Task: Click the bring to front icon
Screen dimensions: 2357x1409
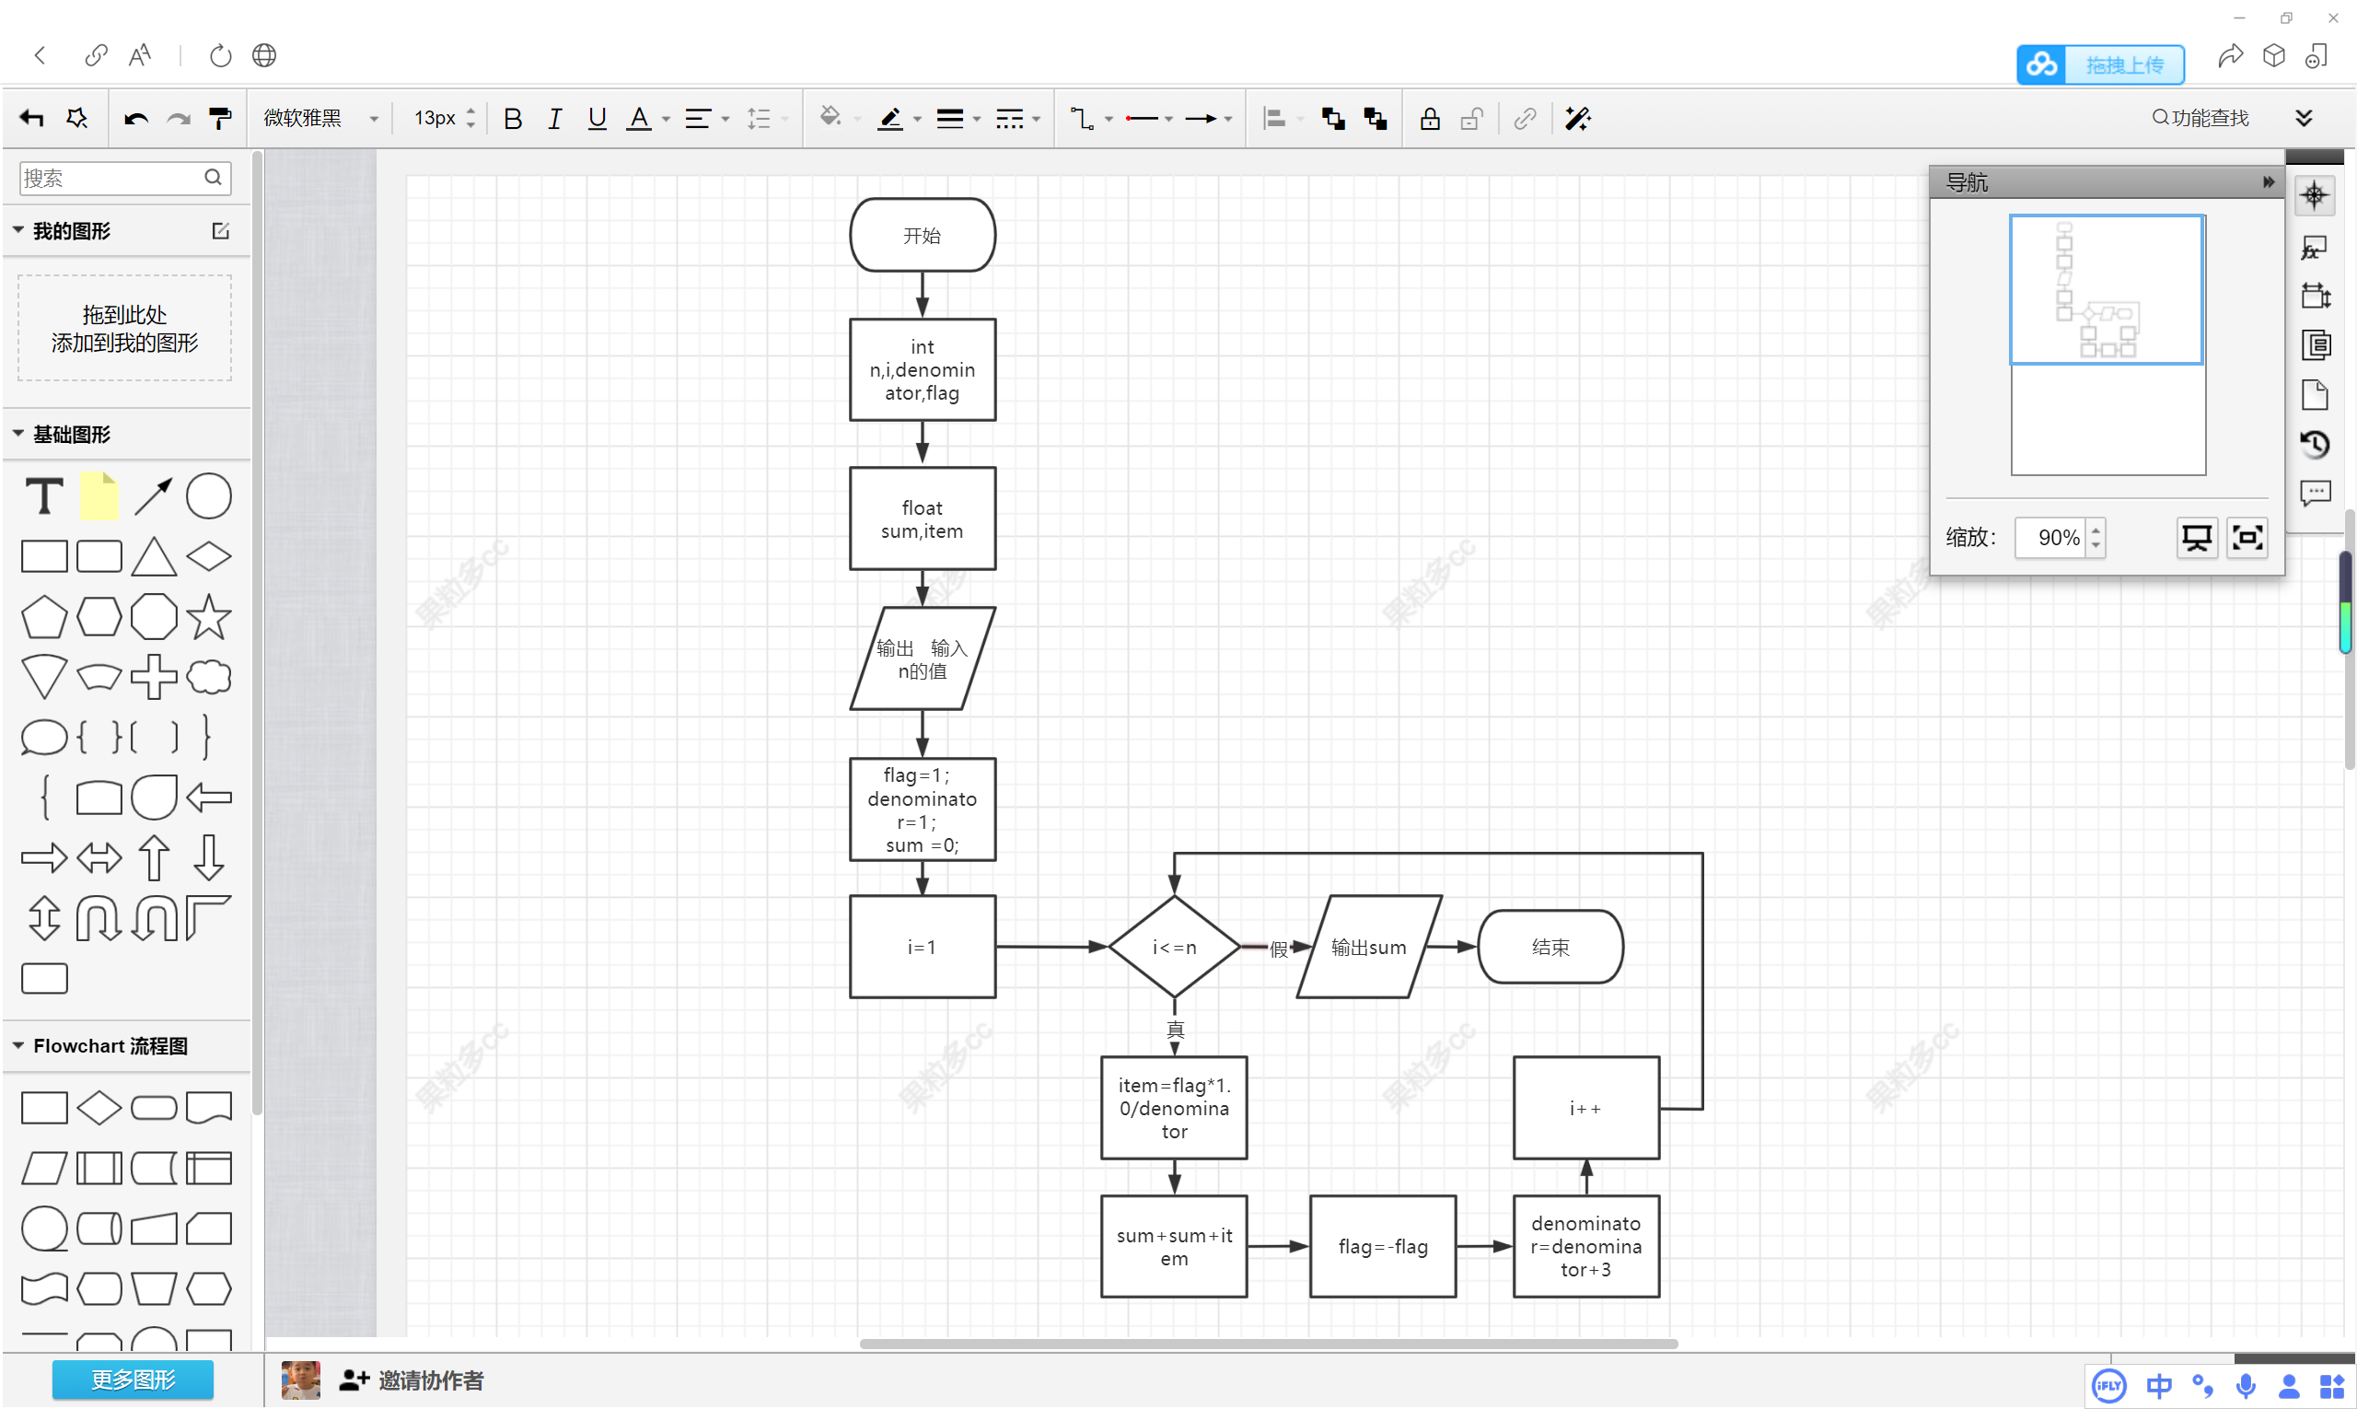Action: tap(1333, 119)
